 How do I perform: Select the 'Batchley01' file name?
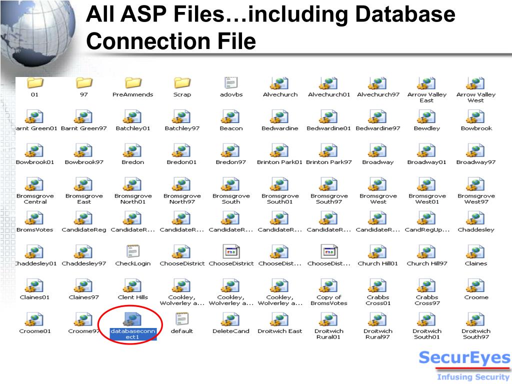(x=133, y=128)
